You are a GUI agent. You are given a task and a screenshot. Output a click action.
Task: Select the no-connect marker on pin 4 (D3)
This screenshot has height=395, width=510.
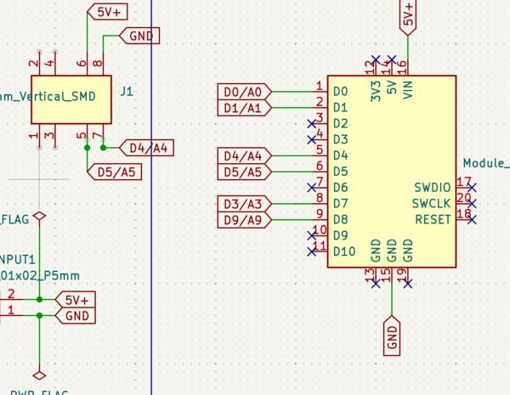click(312, 140)
